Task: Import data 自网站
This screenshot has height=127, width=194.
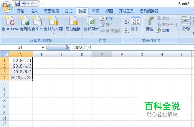Action: point(25,24)
